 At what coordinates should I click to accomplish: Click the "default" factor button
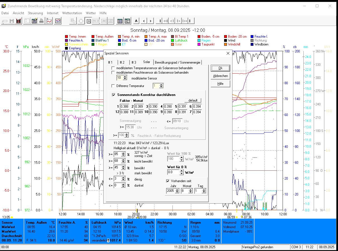pyautogui.click(x=193, y=100)
